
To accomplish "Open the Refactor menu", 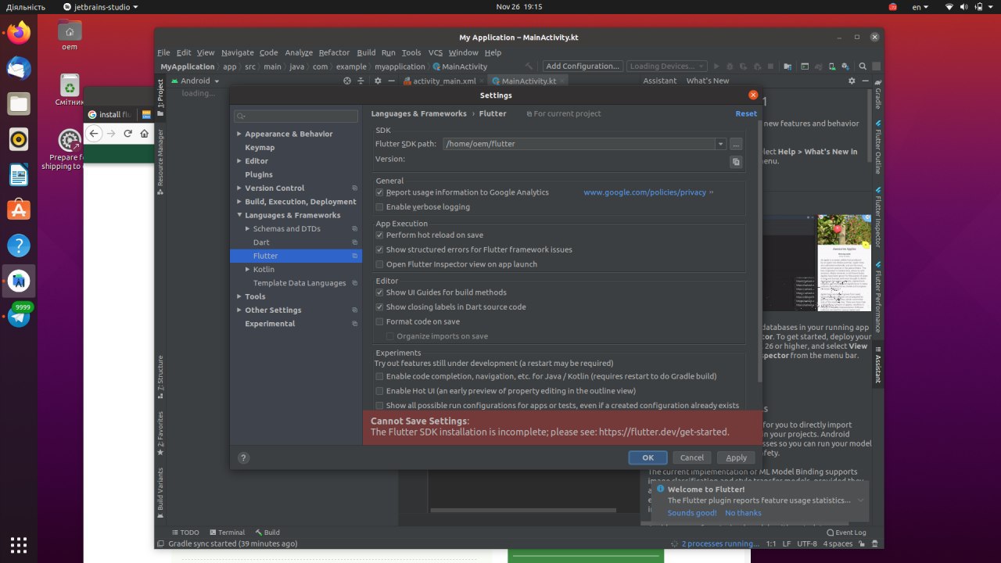I will 334,52.
